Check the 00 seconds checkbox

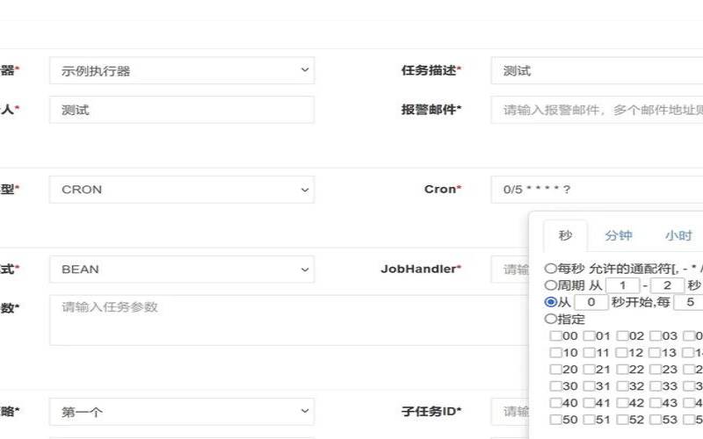[x=555, y=336]
